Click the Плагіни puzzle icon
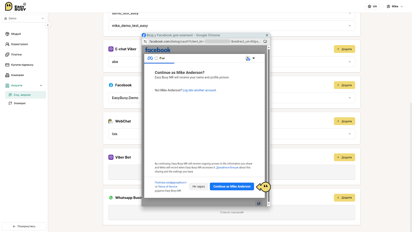This screenshot has height=232, width=412. point(7,54)
